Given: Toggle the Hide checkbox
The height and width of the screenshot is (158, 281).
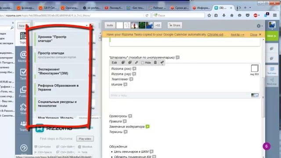Looking at the screenshot, I should point(142,63).
